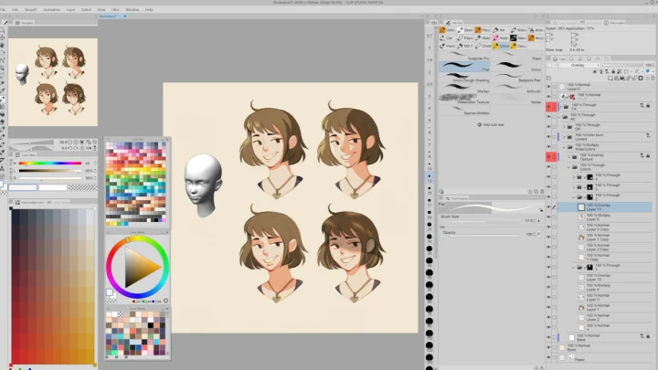Open the India ink sub tool group

(500, 37)
